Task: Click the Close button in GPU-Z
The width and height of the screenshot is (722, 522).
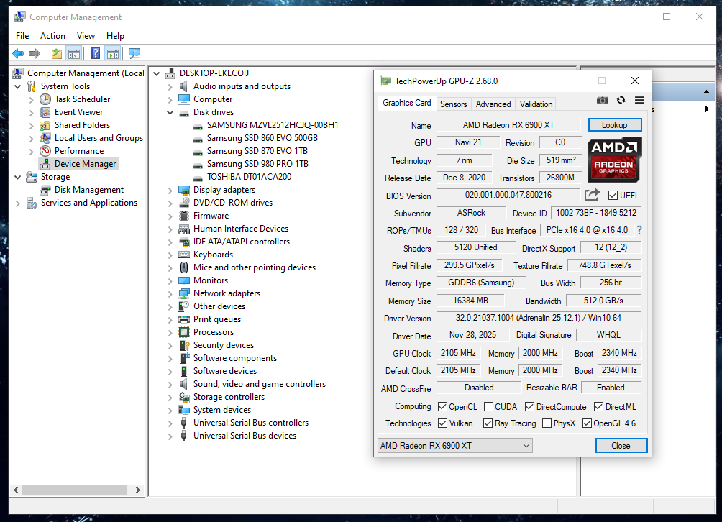Action: coord(621,446)
